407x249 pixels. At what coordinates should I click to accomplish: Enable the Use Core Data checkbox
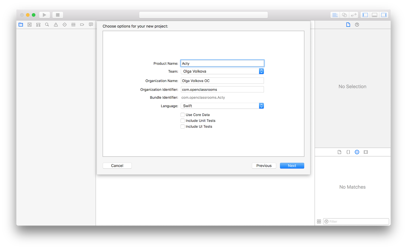[x=183, y=115]
